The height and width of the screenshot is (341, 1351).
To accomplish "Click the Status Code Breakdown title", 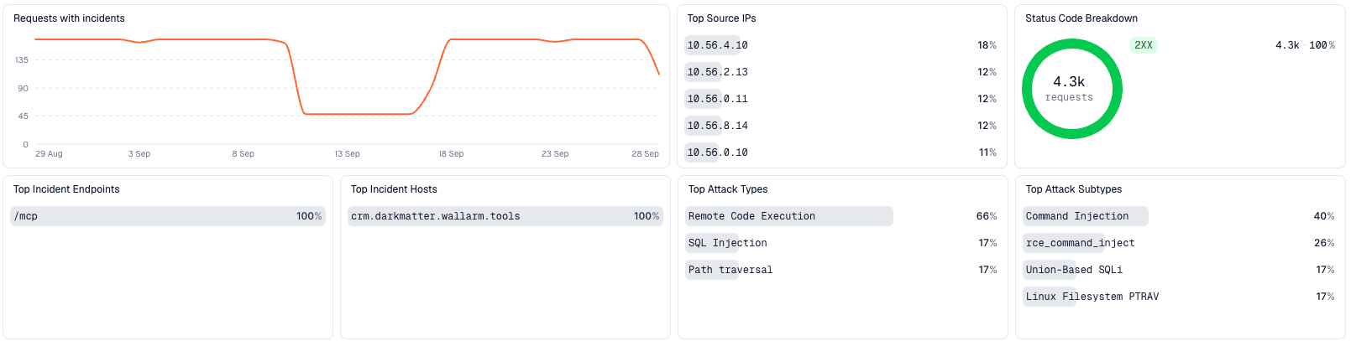I will click(1081, 18).
